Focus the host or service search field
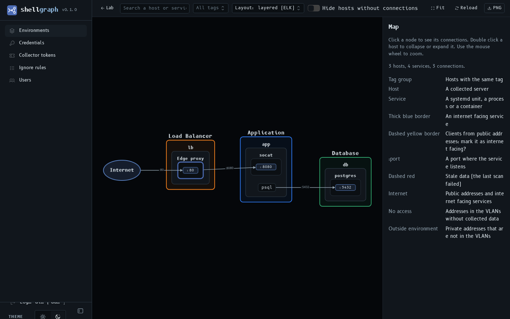 pyautogui.click(x=155, y=8)
